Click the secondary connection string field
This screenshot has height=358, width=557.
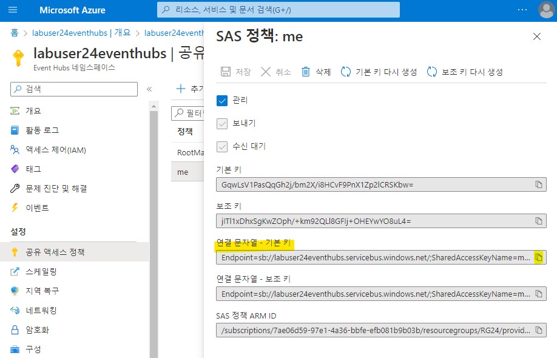click(x=381, y=294)
